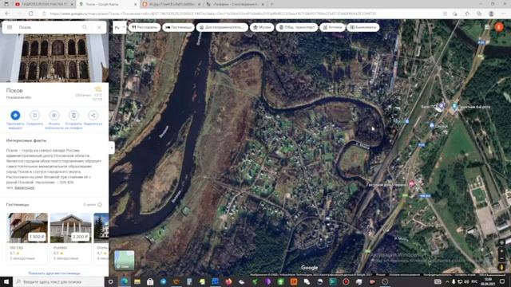
Task: Open Firefox from the taskbar
Action: 228,281
